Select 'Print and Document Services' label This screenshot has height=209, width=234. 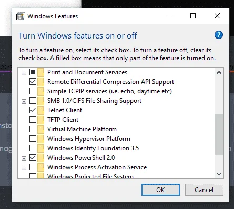87,72
